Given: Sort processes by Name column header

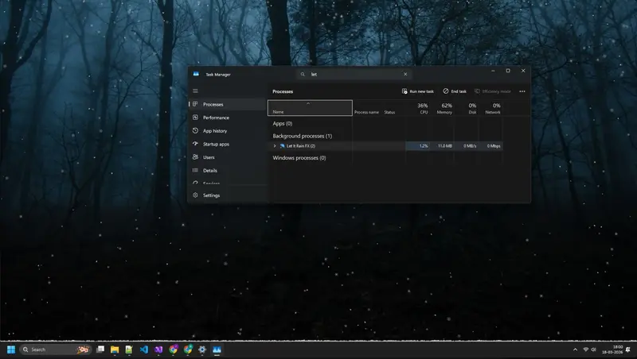Looking at the screenshot, I should (x=310, y=108).
